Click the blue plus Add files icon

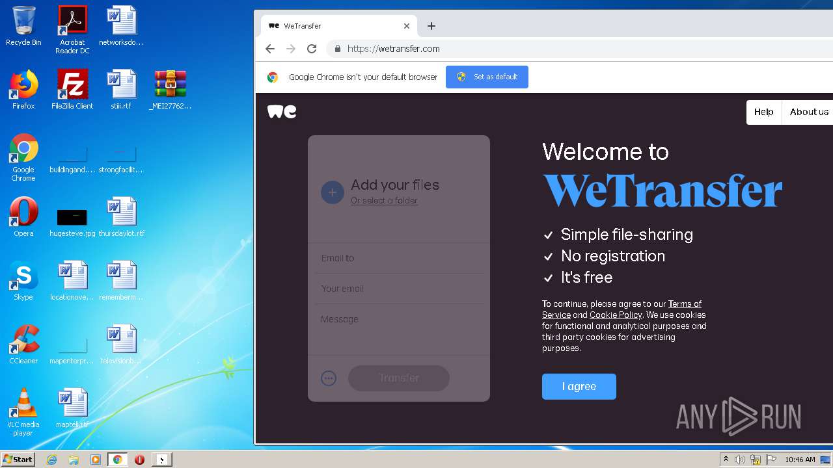pyautogui.click(x=332, y=192)
